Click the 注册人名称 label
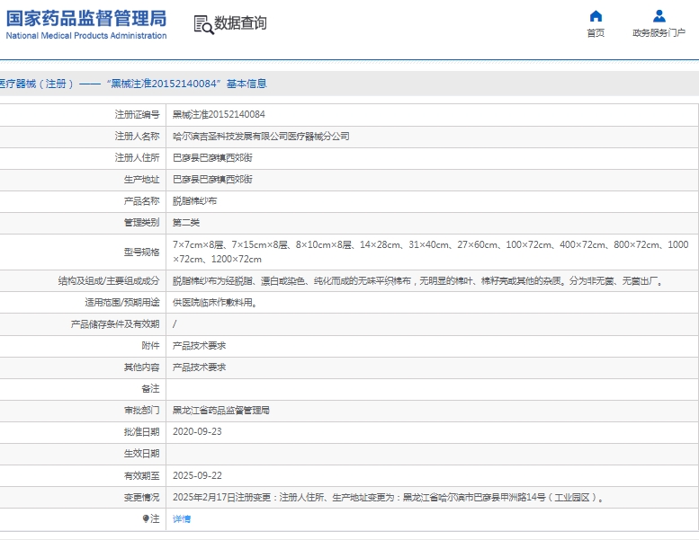 tap(137, 137)
